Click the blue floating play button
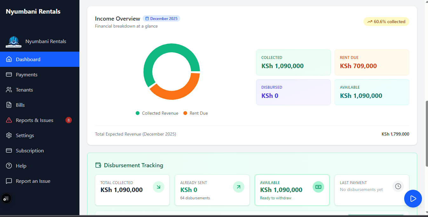 (413, 199)
